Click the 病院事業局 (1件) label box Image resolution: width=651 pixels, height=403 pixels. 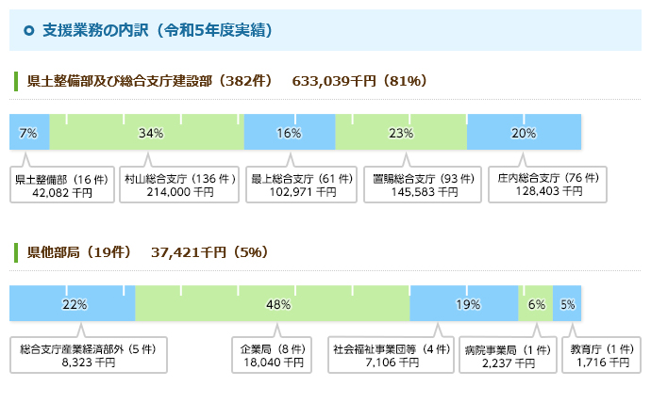pyautogui.click(x=508, y=355)
